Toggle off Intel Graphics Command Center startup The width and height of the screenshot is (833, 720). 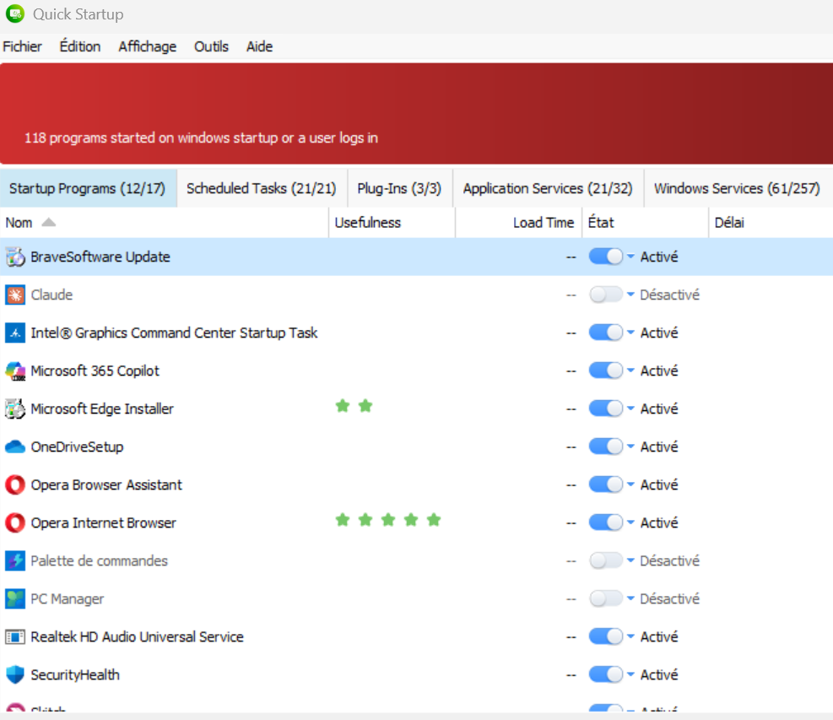[x=606, y=333]
